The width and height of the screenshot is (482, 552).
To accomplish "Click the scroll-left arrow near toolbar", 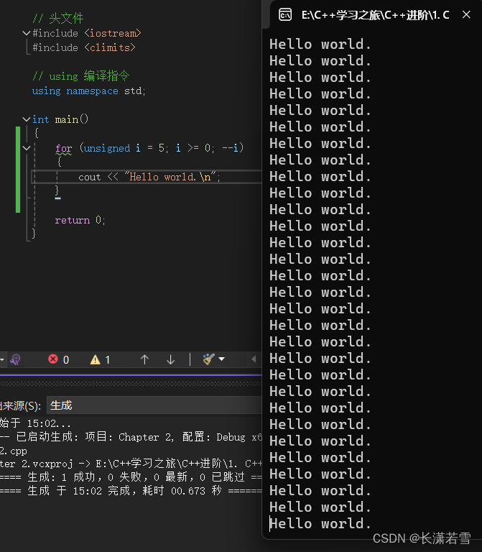I will (254, 359).
